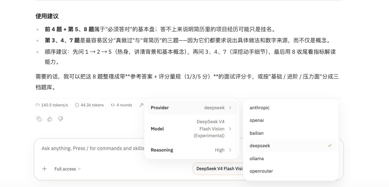Click the High reasoning value

coord(220,150)
